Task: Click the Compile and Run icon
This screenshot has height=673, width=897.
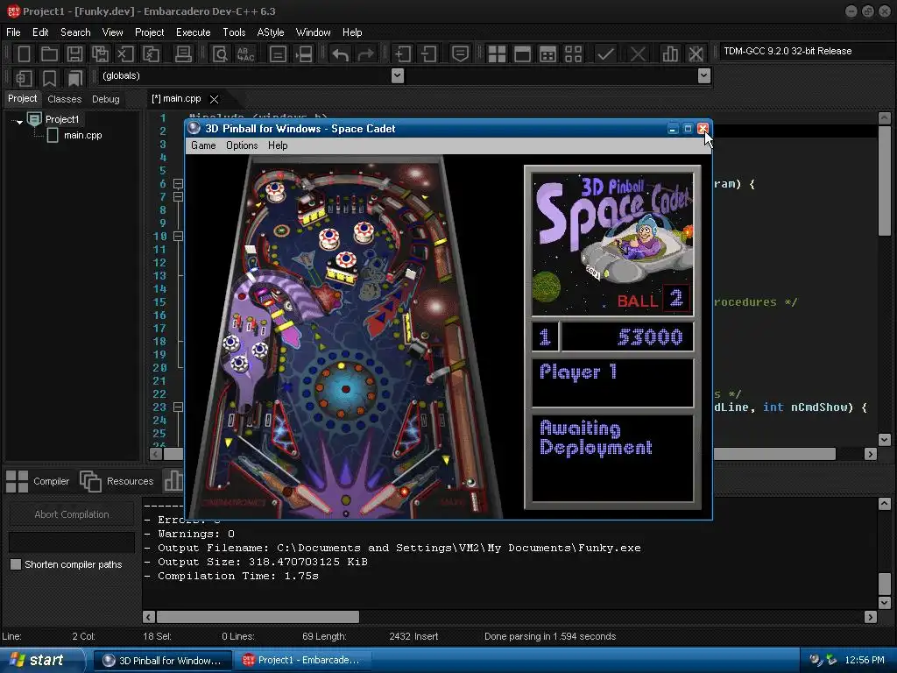Action: (547, 53)
